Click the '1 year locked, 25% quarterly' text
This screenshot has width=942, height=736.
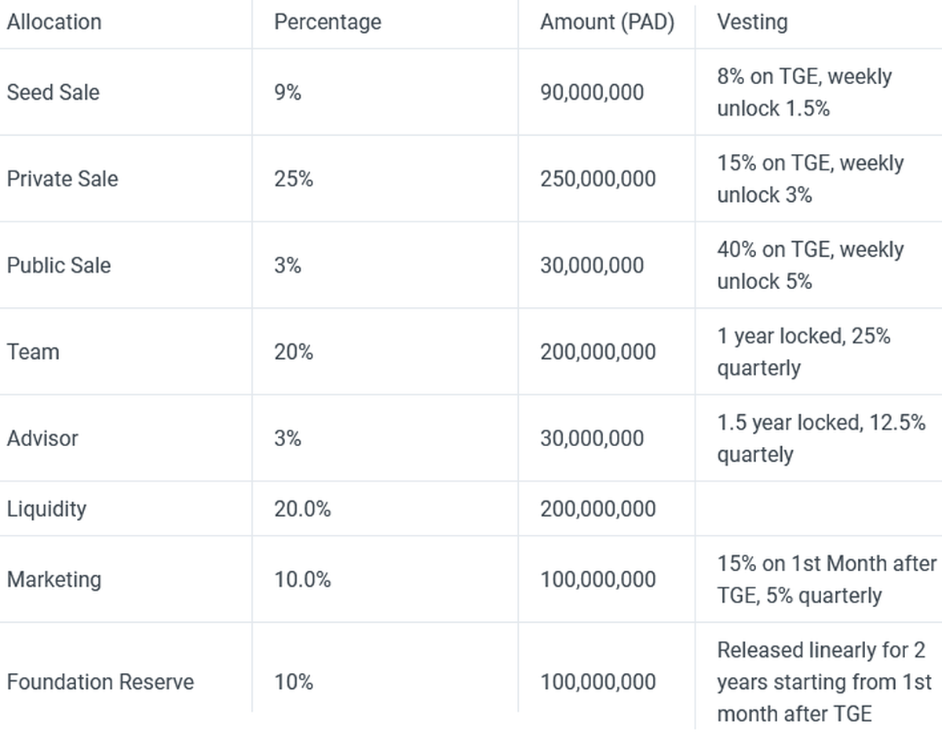tap(803, 352)
